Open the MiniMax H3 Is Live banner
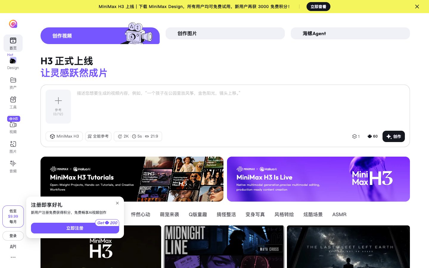 318,179
